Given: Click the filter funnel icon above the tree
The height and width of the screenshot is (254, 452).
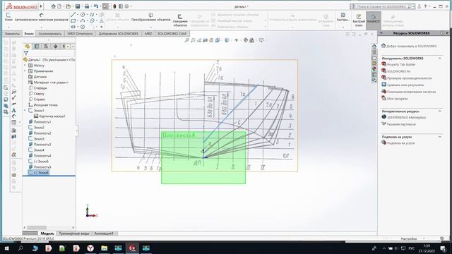Looking at the screenshot, I should pyautogui.click(x=26, y=54).
